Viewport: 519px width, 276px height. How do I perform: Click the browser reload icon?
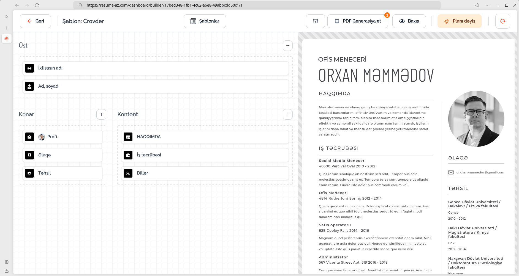tap(37, 5)
